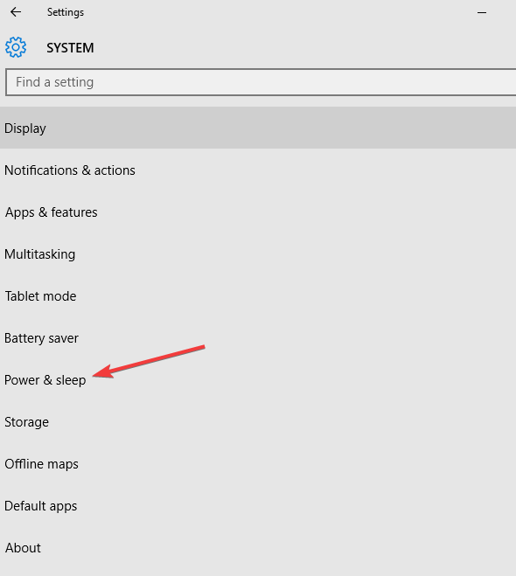The image size is (516, 576).
Task: Open the About page
Action: (x=258, y=547)
